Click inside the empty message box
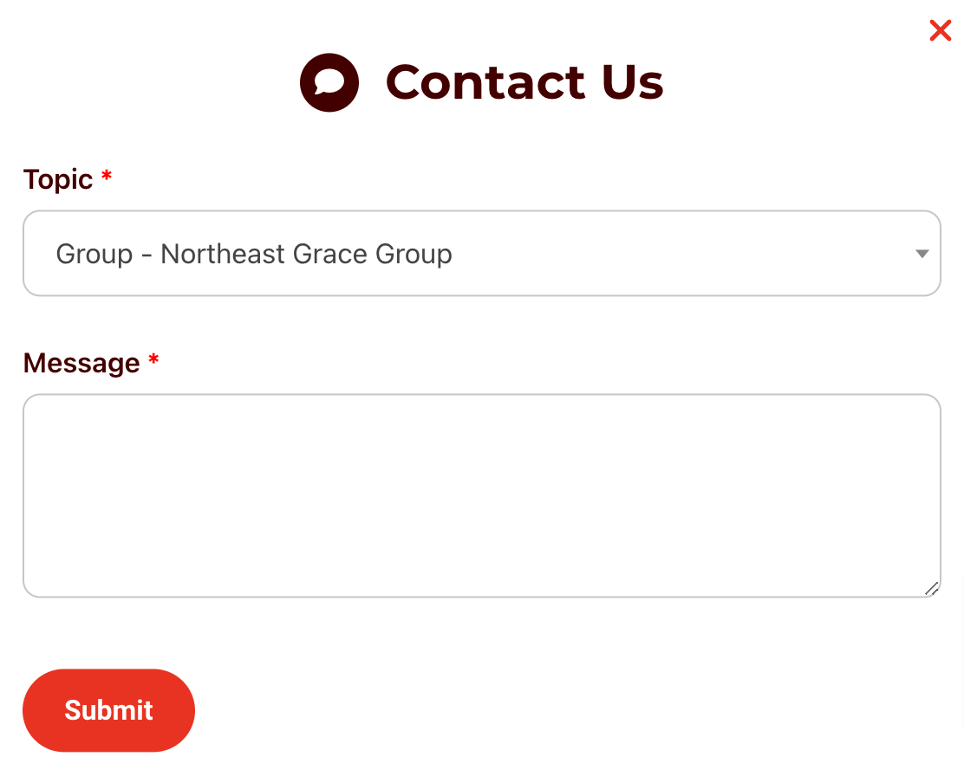 click(482, 495)
